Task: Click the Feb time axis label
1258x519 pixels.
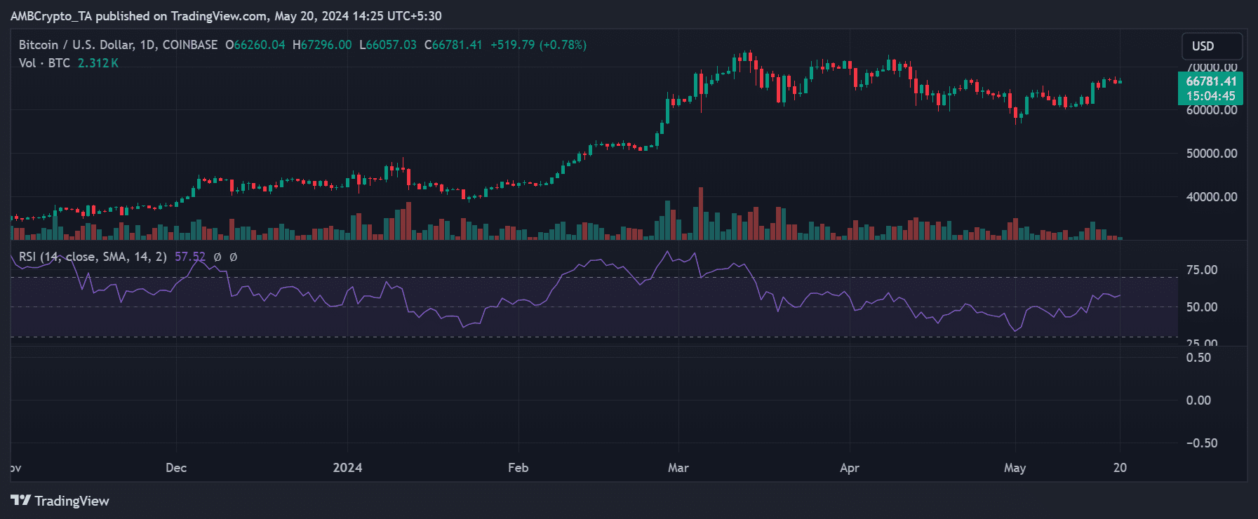Action: (x=518, y=468)
